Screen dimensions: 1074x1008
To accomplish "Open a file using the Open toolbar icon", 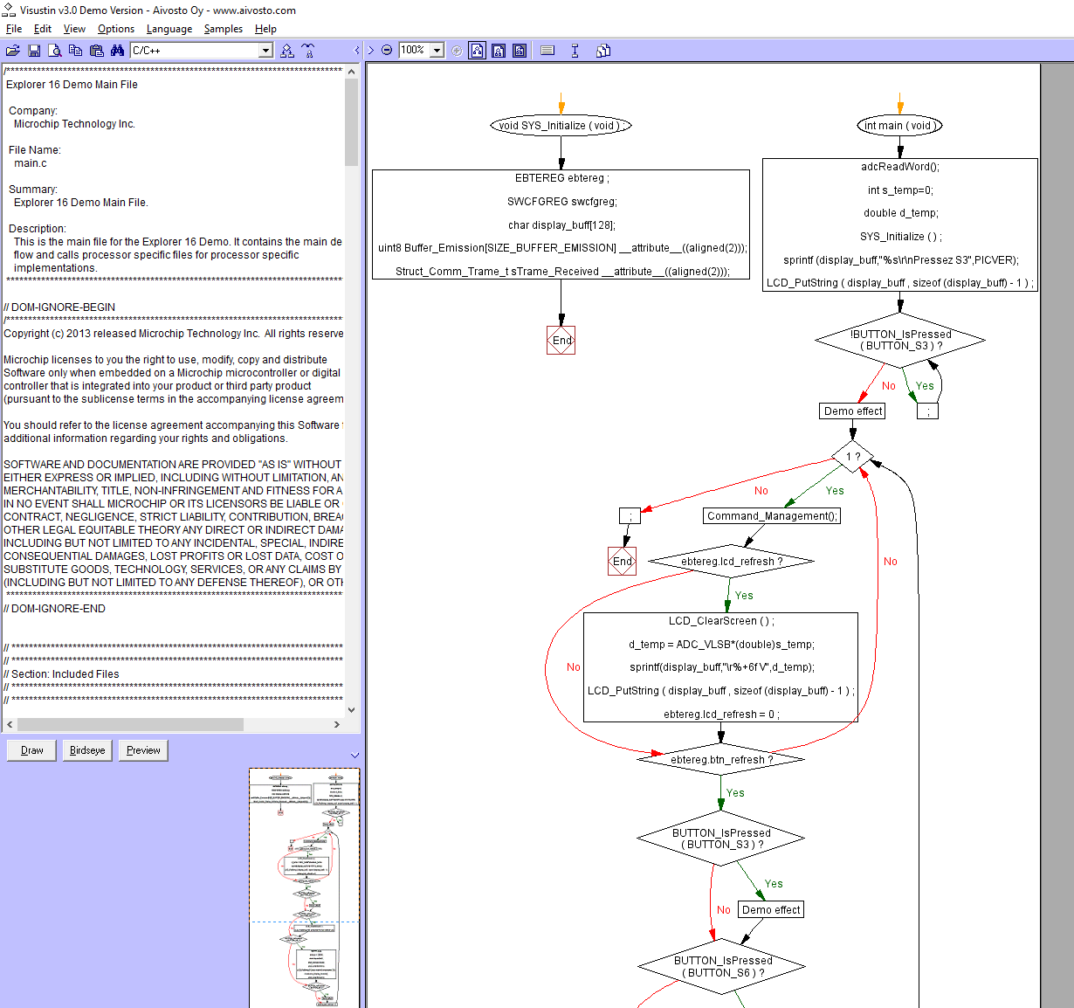I will [12, 50].
